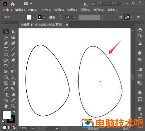Open the fill swatch dropdown arrow
145x131 pixels.
(34, 17)
